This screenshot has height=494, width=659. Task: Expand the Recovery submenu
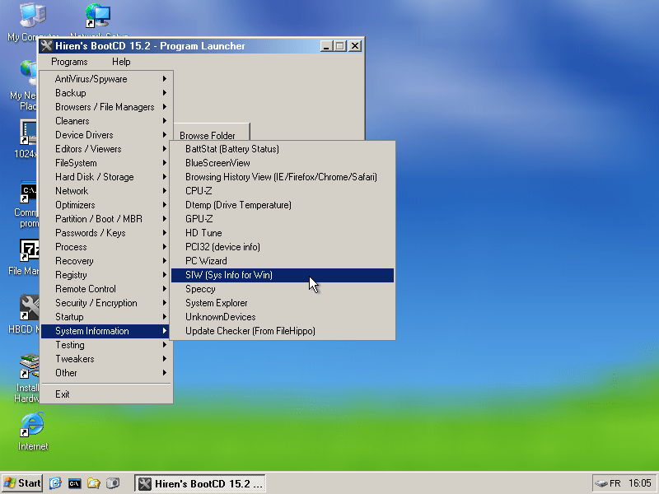(x=106, y=261)
